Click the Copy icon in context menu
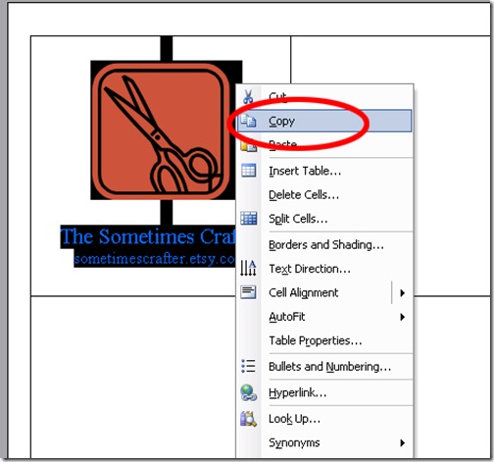This screenshot has width=494, height=462. 248,121
